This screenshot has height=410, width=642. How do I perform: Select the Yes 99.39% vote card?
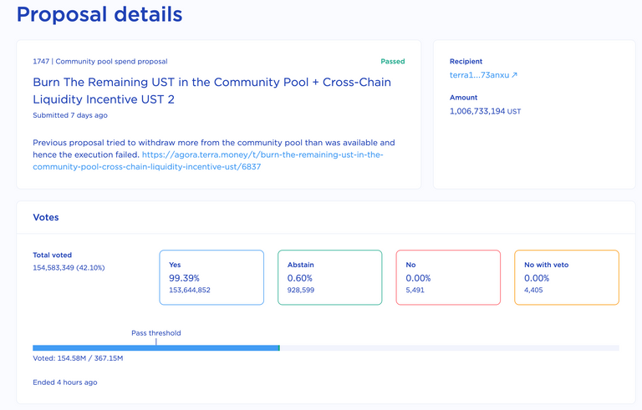(x=211, y=277)
